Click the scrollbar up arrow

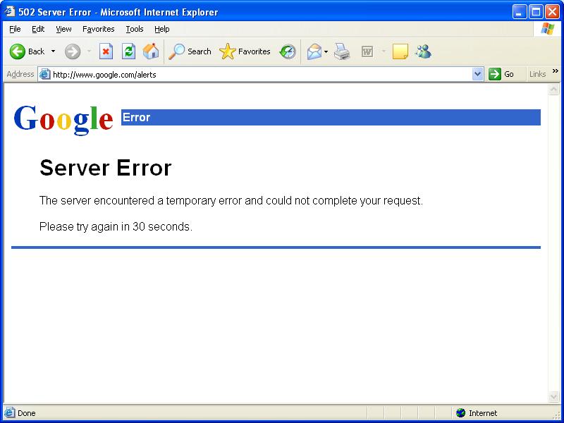point(553,90)
